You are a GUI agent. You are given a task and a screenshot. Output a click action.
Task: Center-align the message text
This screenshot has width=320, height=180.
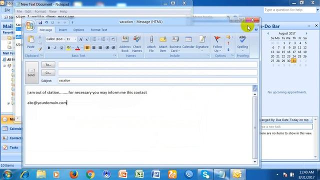pyautogui.click(x=93, y=48)
